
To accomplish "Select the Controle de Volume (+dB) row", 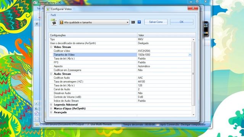I will tap(120, 97).
